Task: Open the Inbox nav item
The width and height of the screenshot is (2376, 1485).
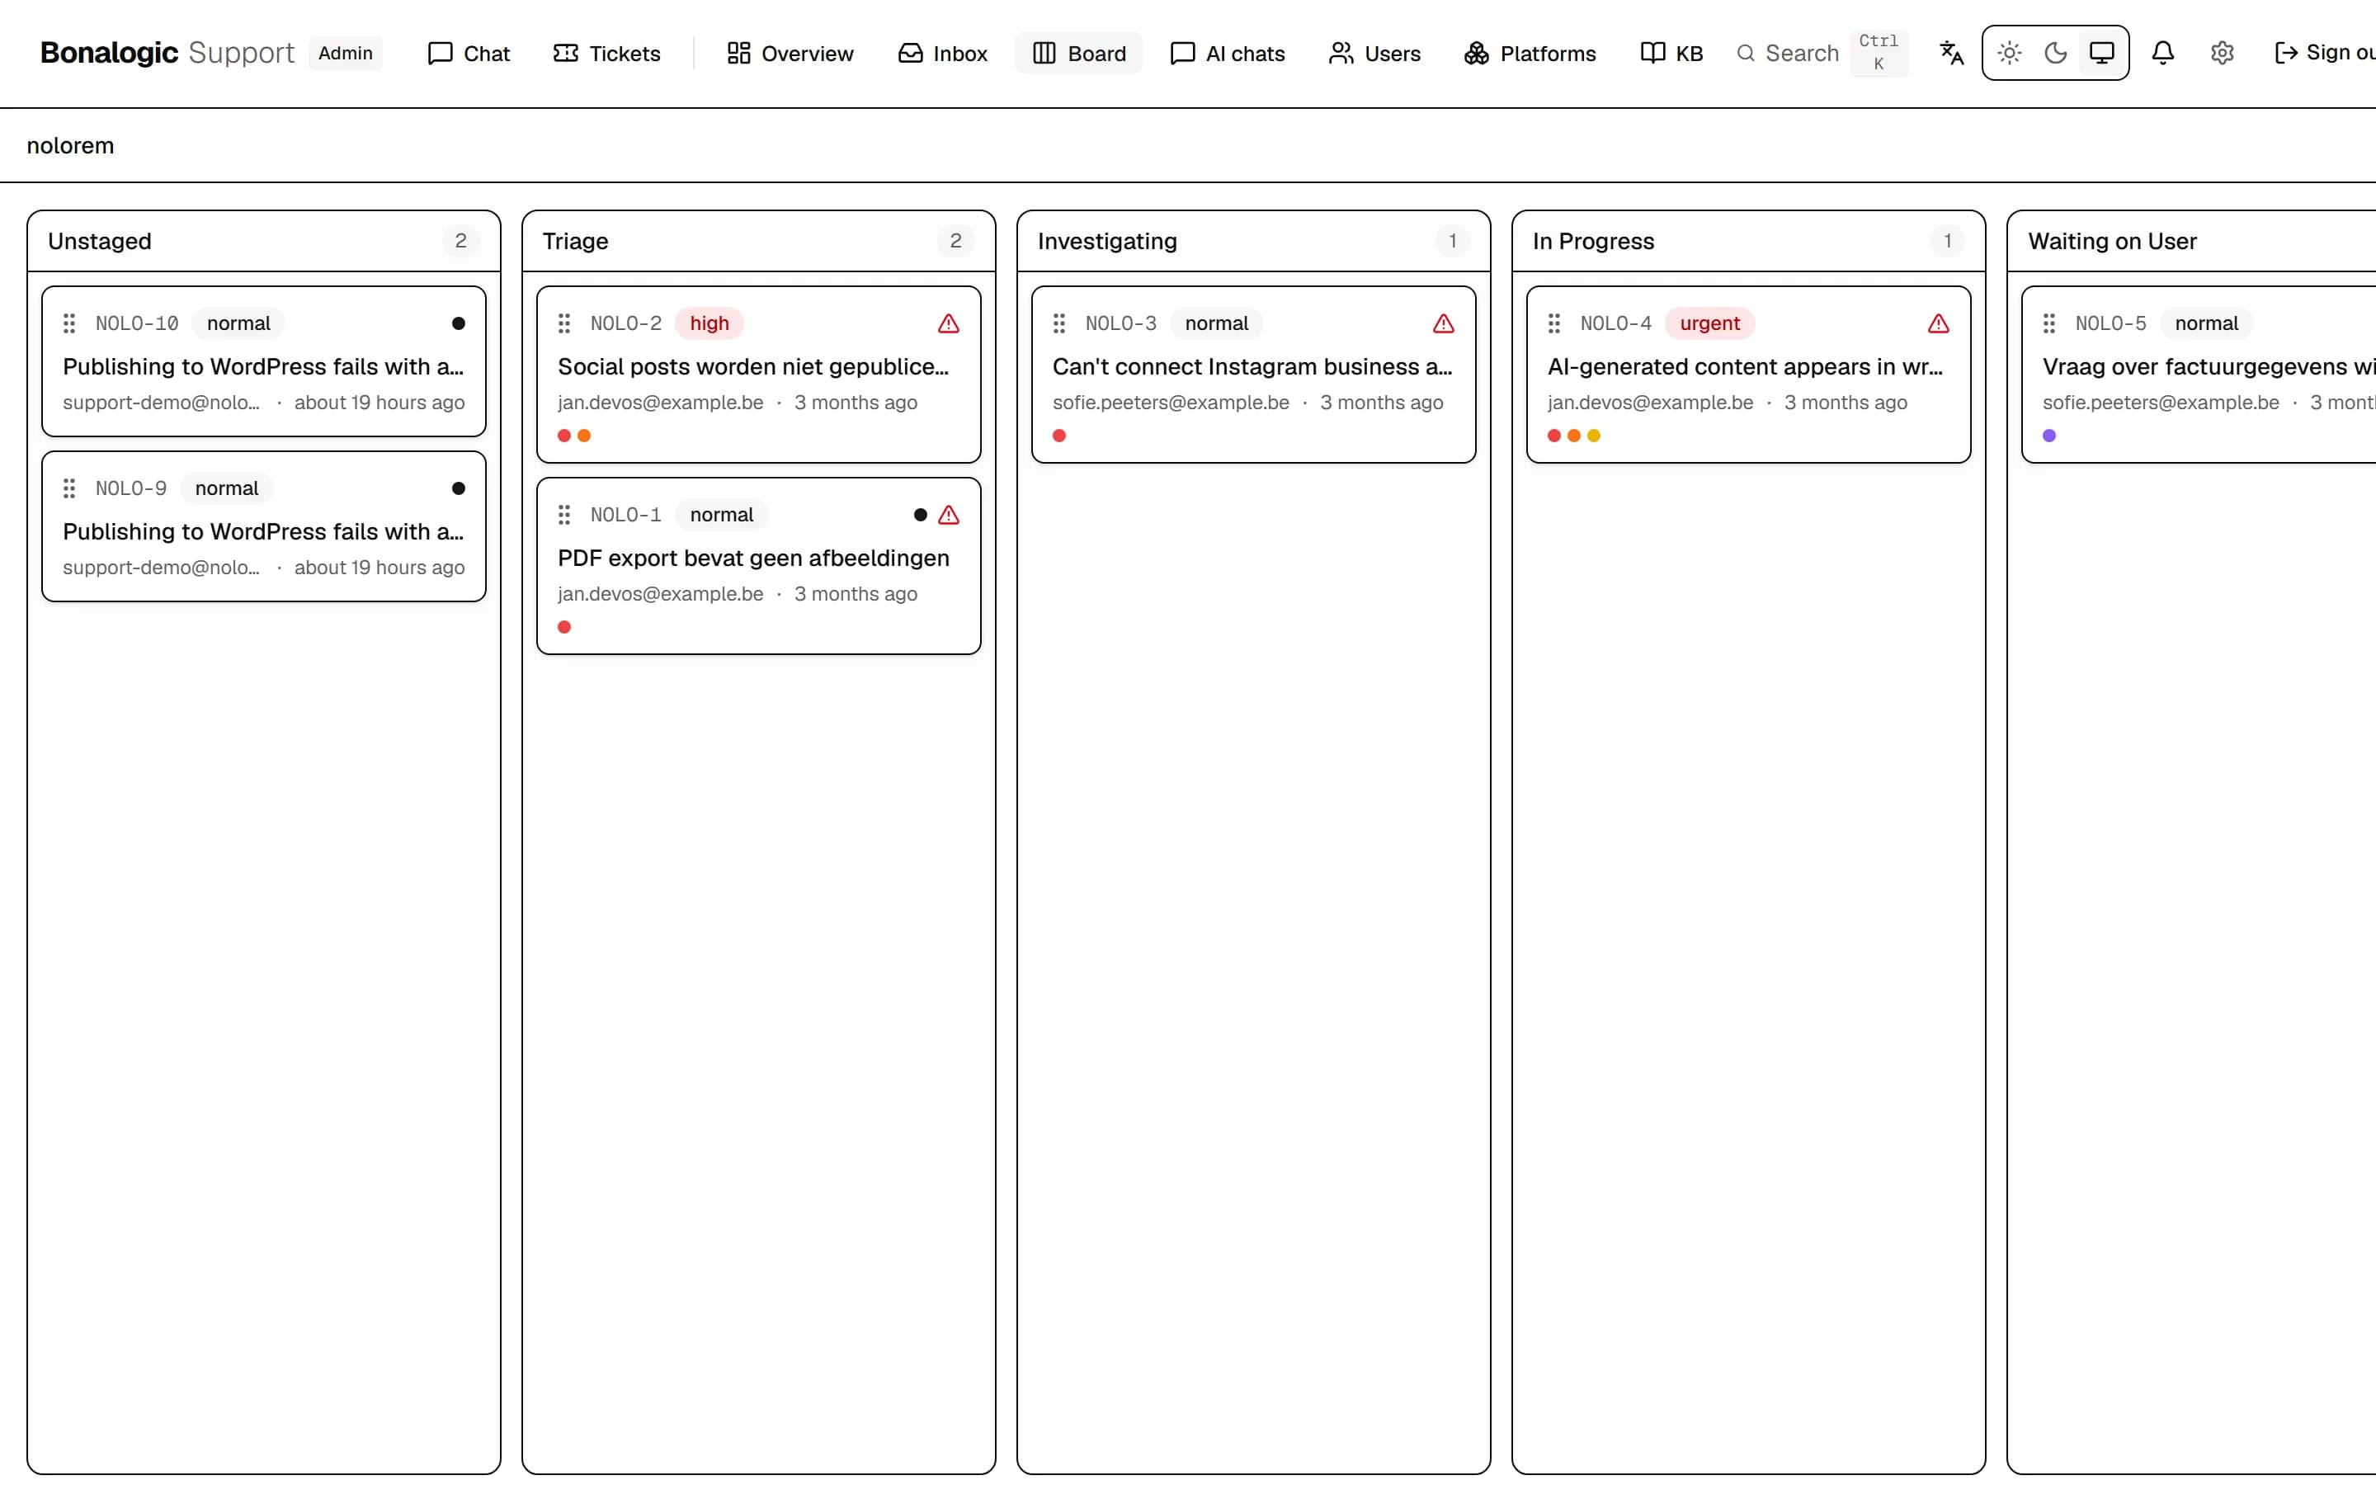Action: pos(942,53)
